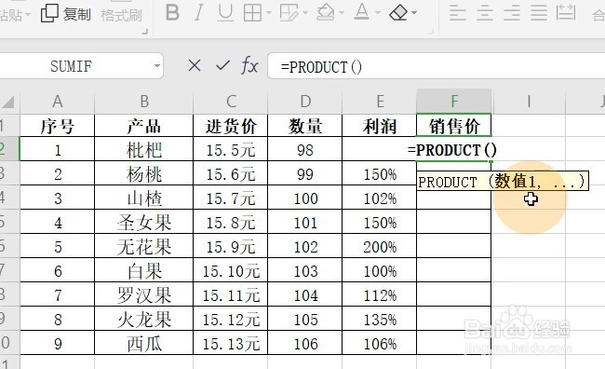Select column E header
Image resolution: width=605 pixels, height=369 pixels.
point(380,102)
